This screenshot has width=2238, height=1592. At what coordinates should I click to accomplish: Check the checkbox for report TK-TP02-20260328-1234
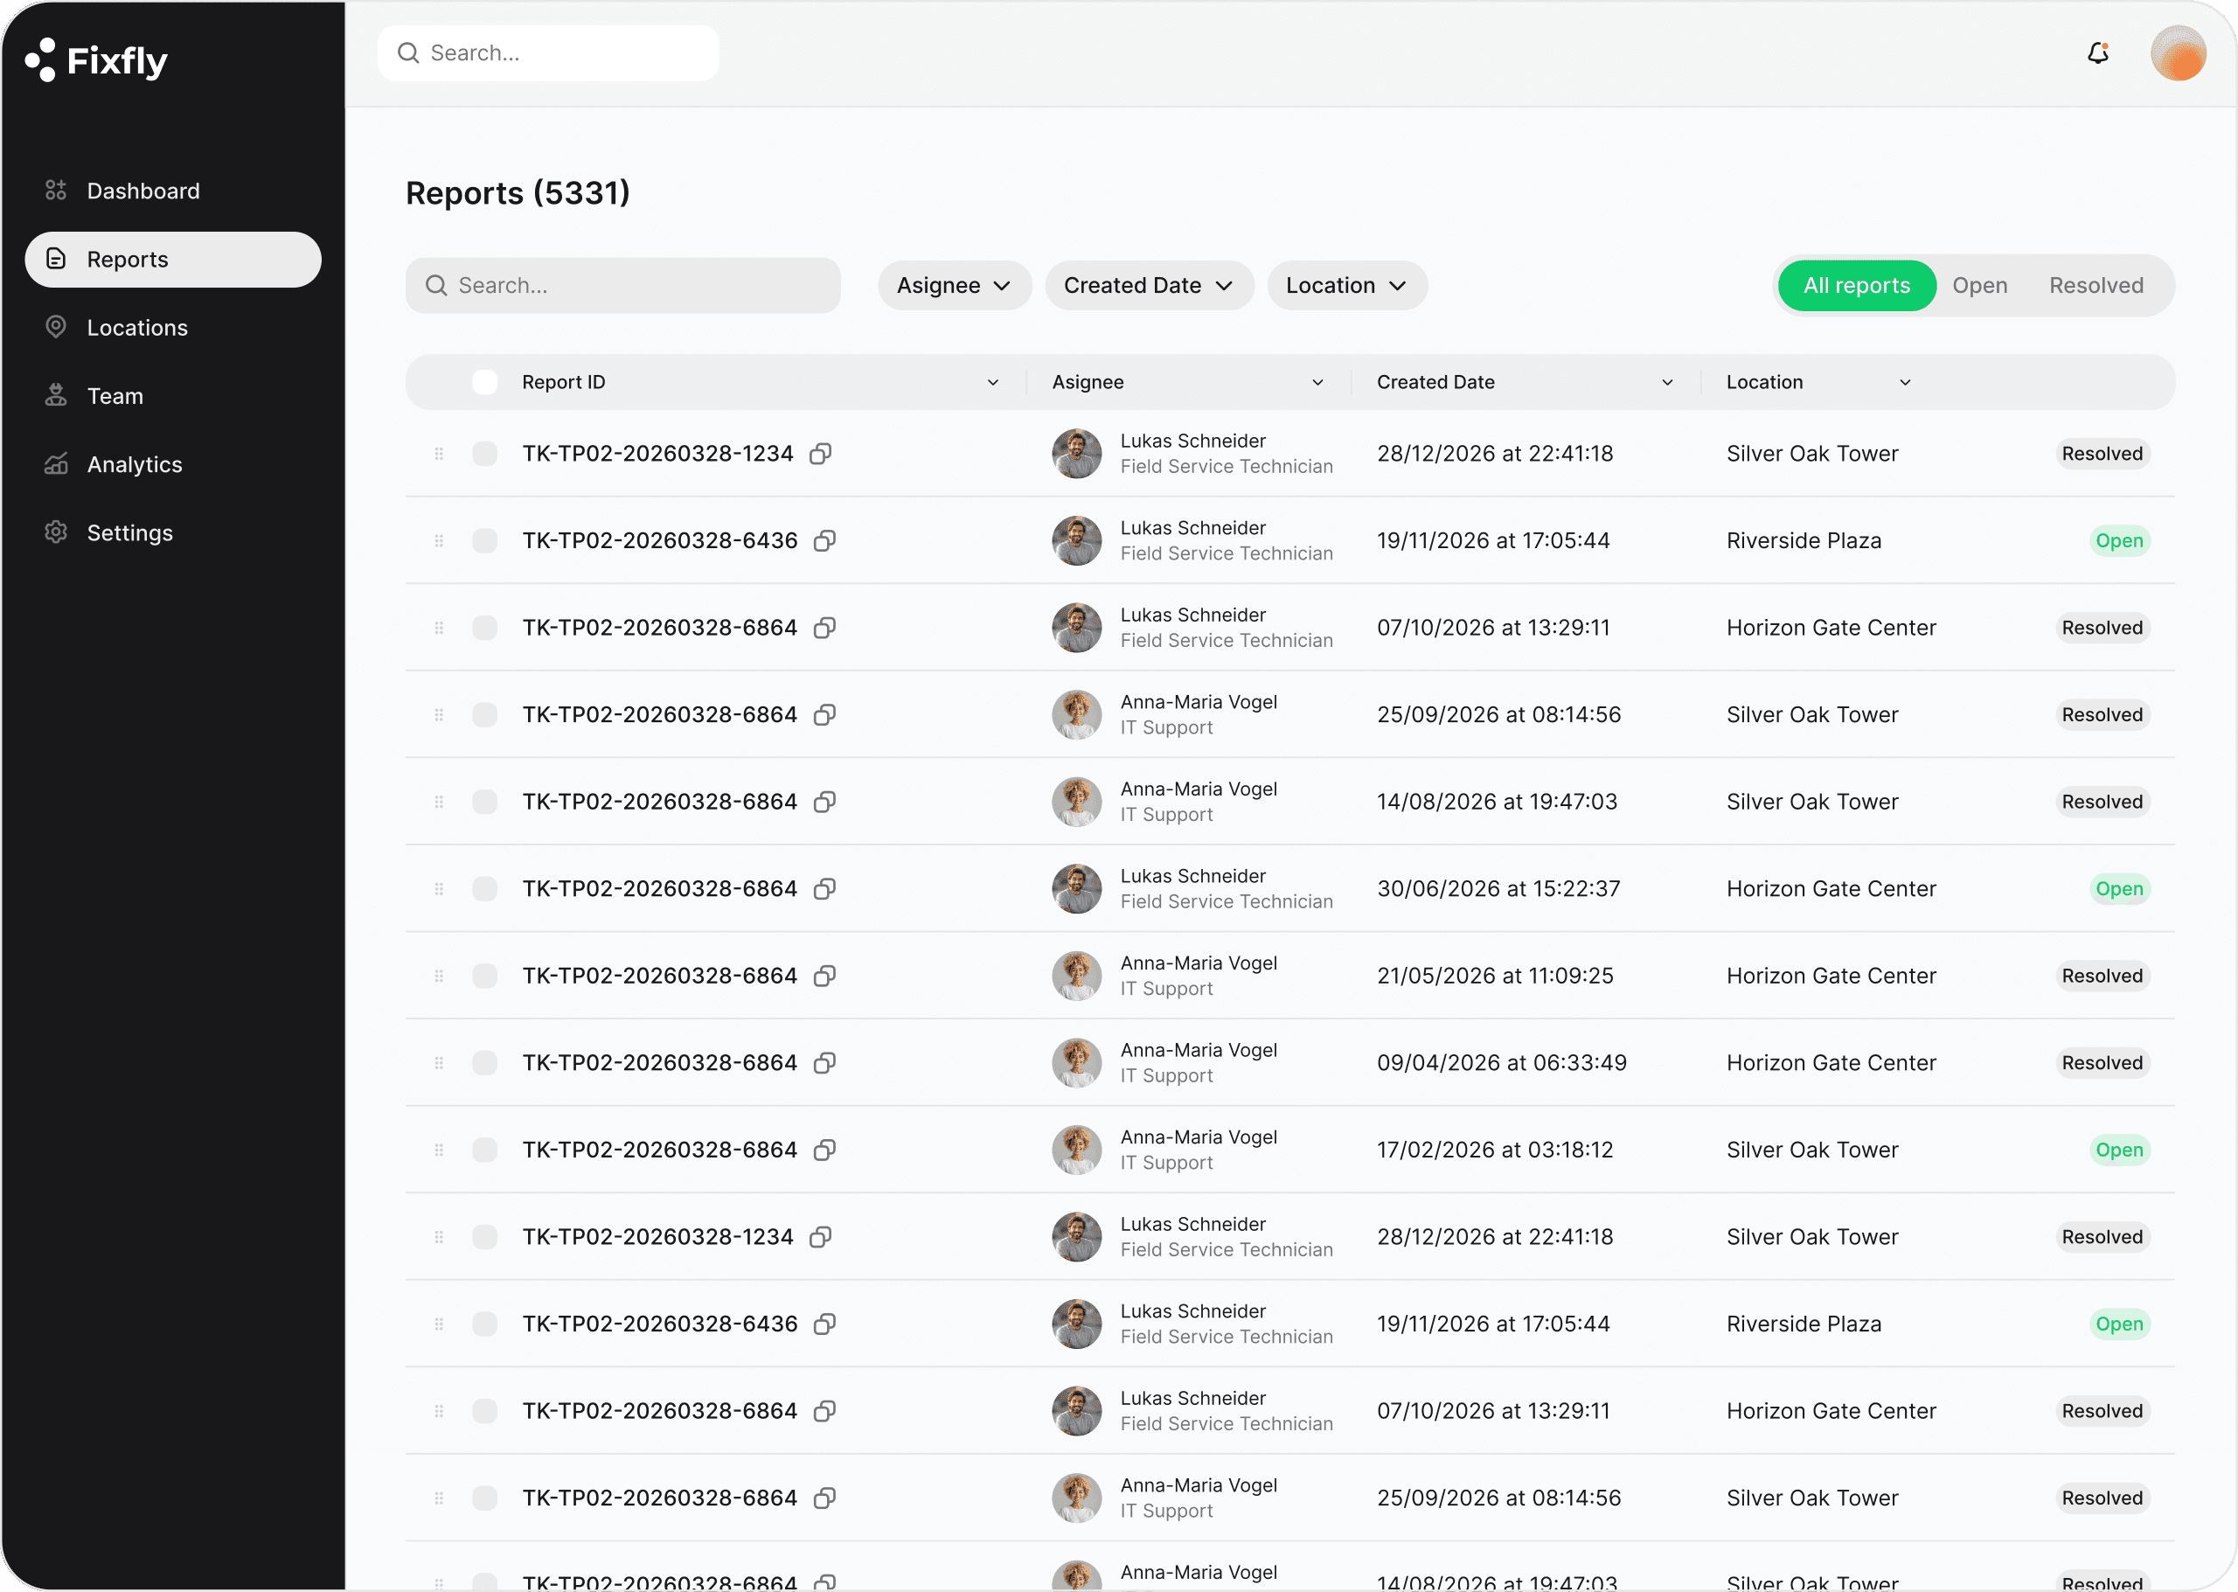coord(484,453)
